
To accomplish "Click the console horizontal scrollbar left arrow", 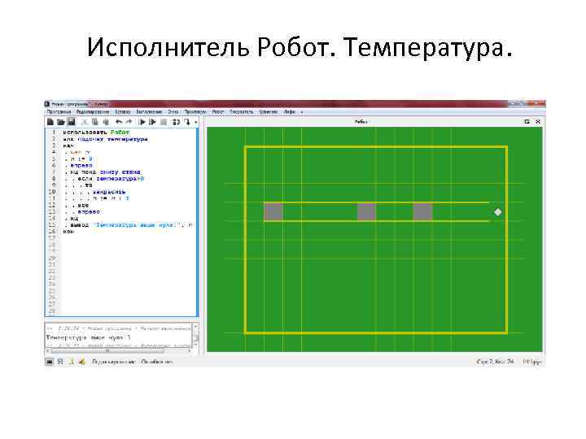I will [x=48, y=350].
